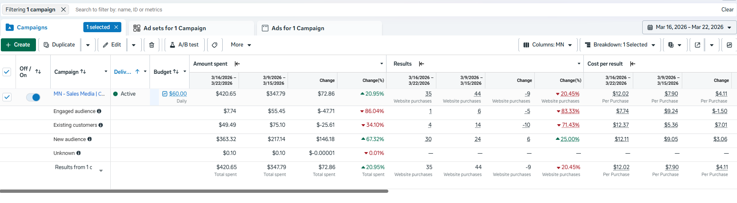Open the $60.00 budget link
The width and height of the screenshot is (737, 203).
(x=178, y=94)
